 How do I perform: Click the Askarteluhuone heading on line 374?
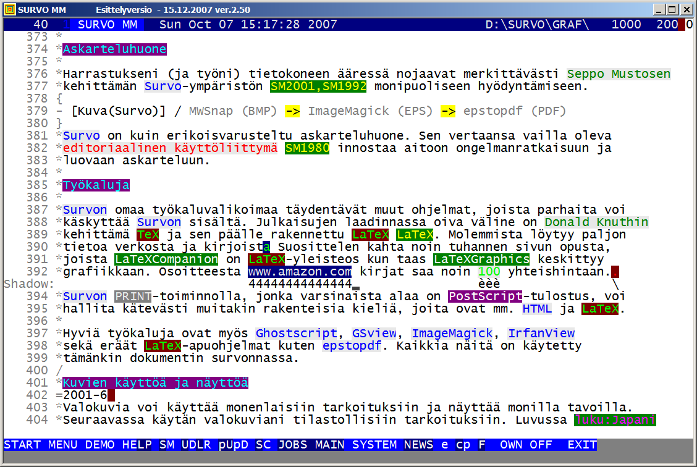click(115, 49)
